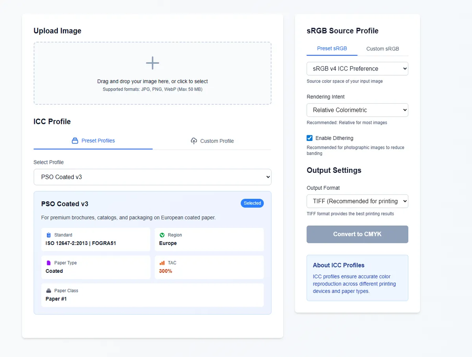Click the Paper Class printer icon
The height and width of the screenshot is (357, 472).
(x=49, y=291)
